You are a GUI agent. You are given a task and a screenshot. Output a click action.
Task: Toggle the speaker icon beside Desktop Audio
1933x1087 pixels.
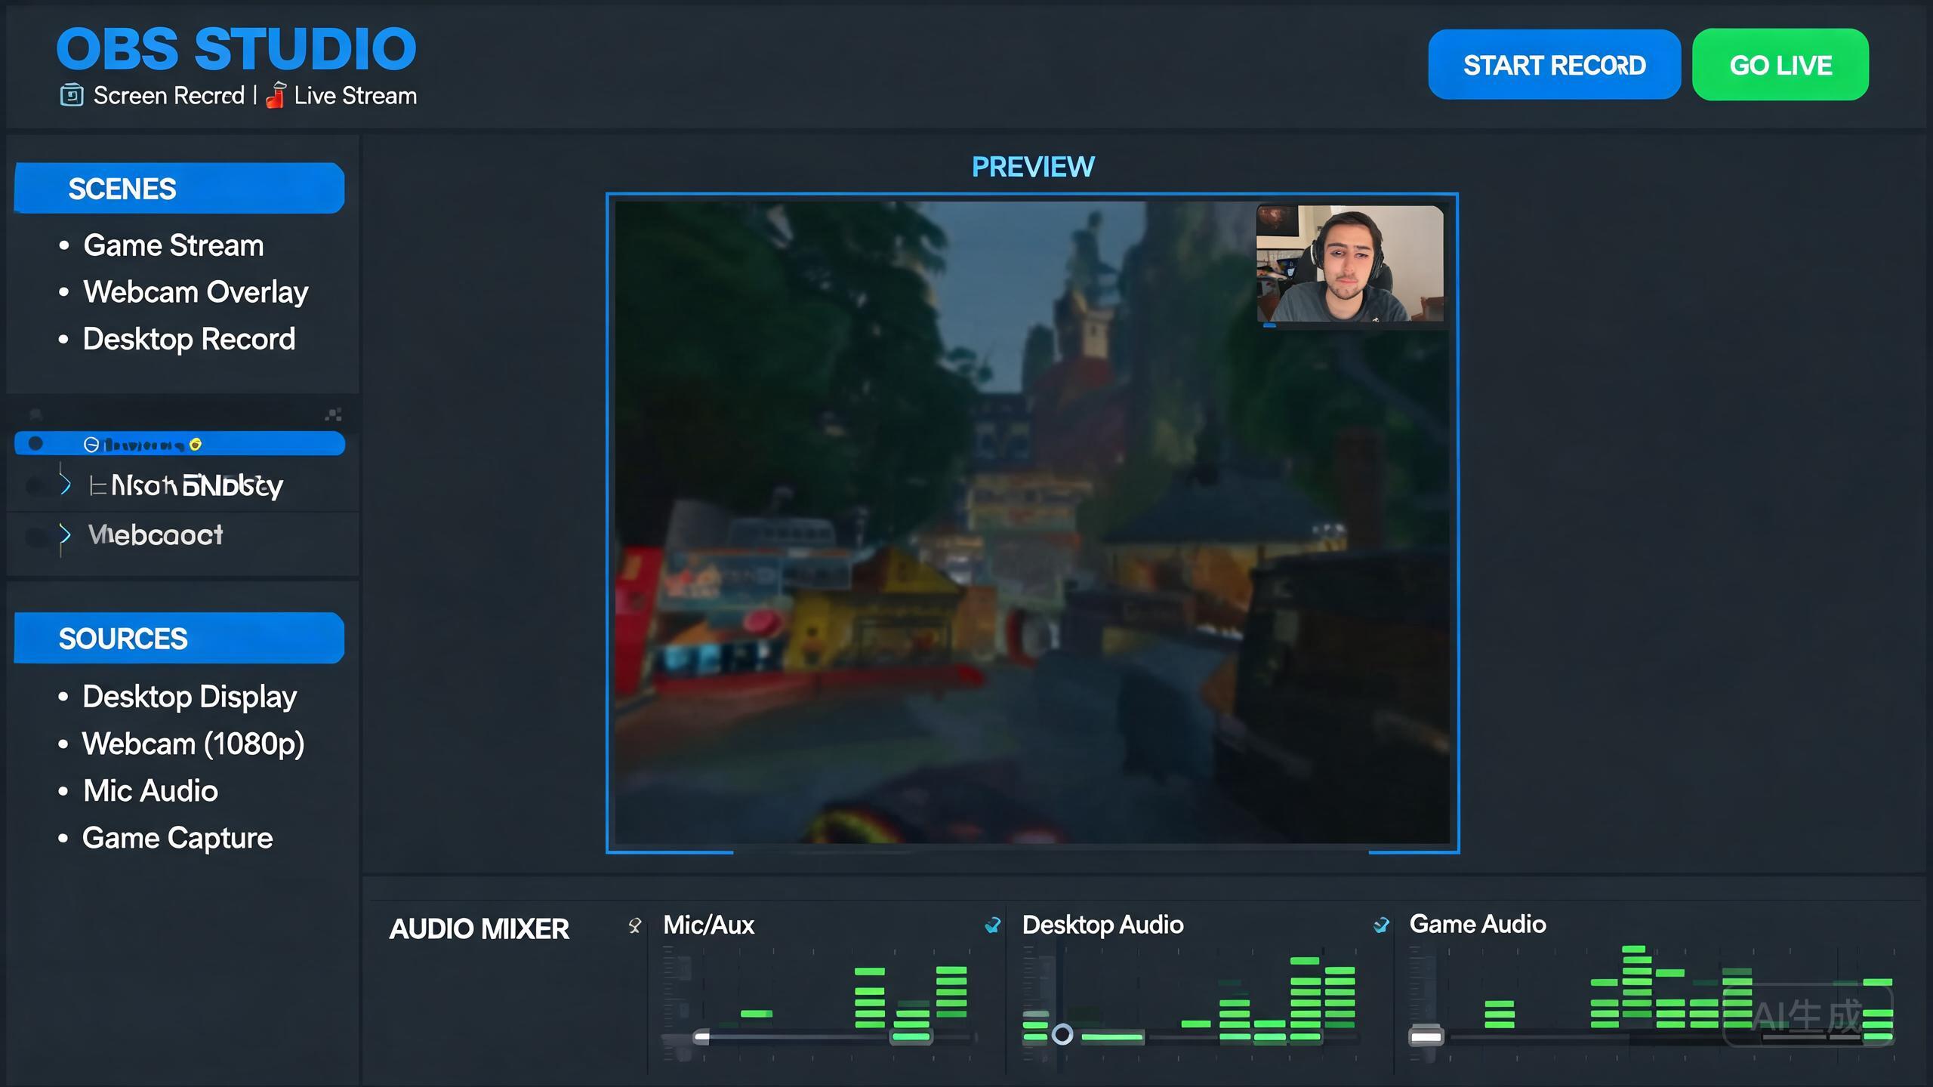tap(993, 925)
